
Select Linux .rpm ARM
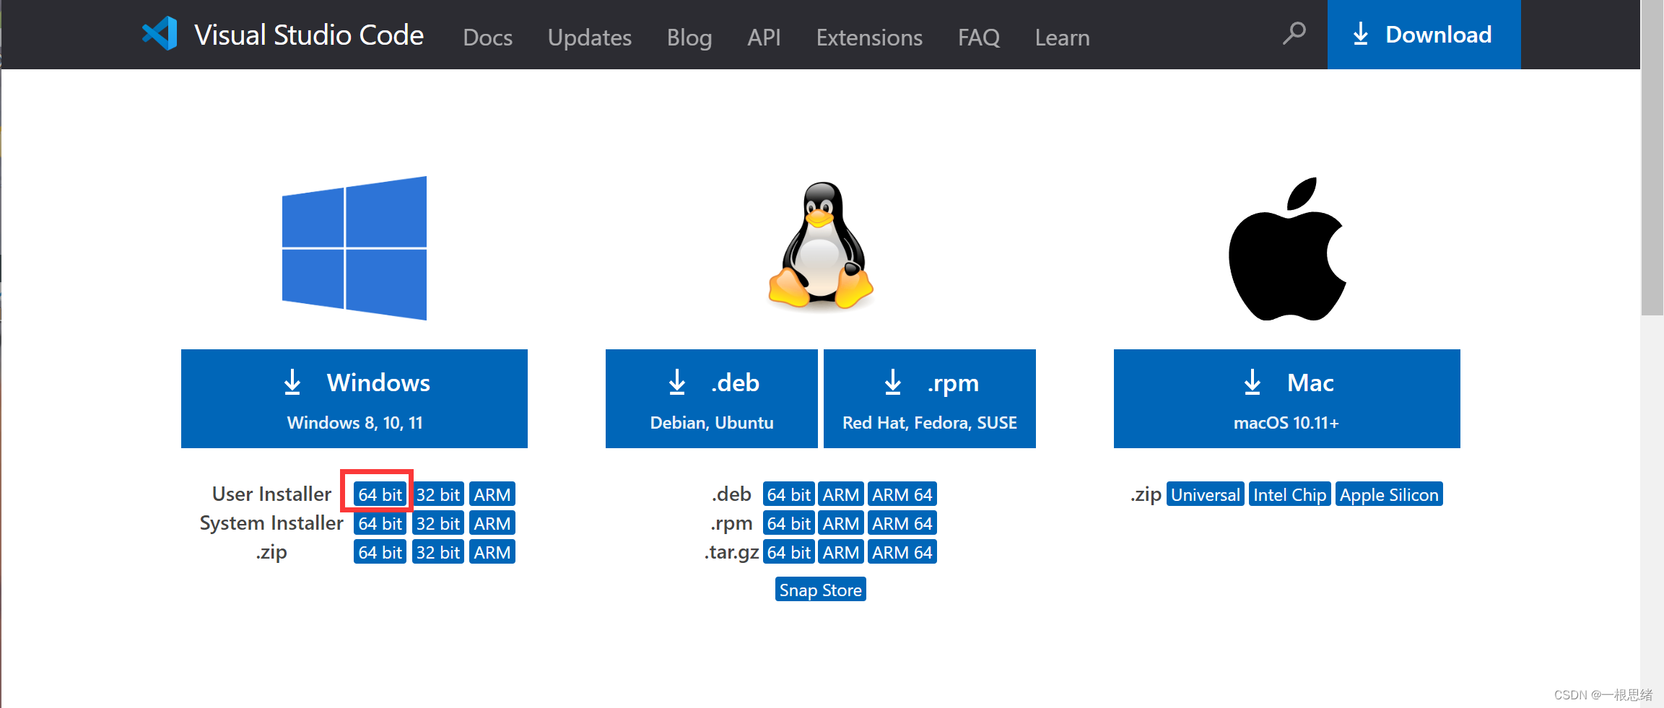coord(841,523)
